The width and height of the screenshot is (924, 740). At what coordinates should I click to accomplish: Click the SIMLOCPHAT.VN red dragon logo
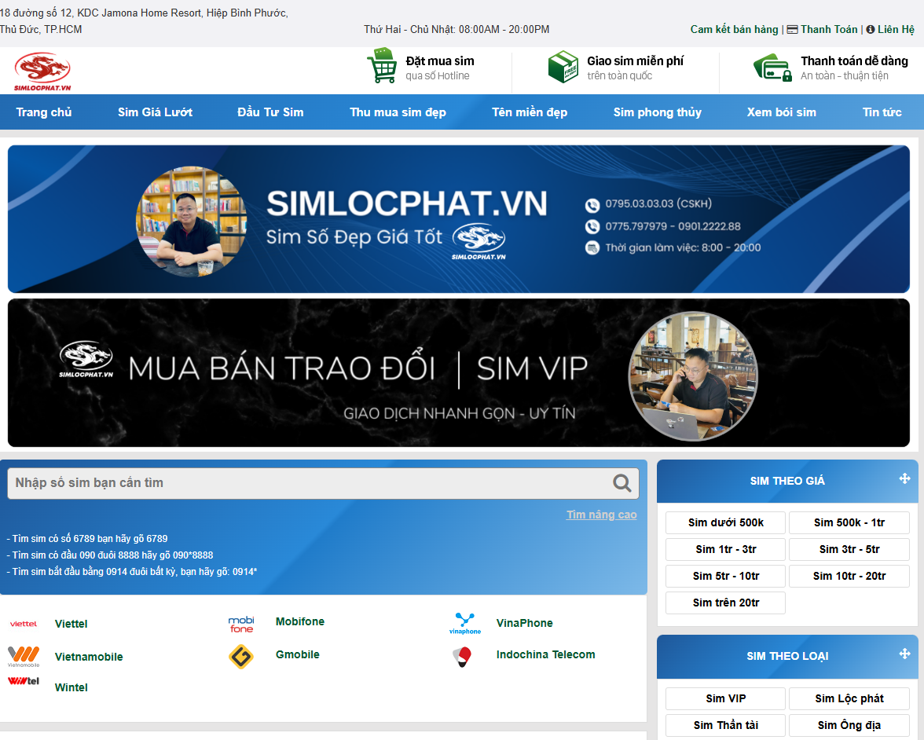(42, 71)
